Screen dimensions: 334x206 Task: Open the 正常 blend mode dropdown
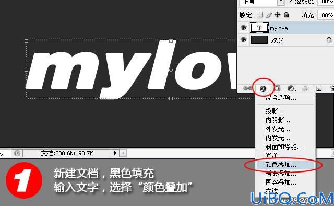click(x=262, y=2)
